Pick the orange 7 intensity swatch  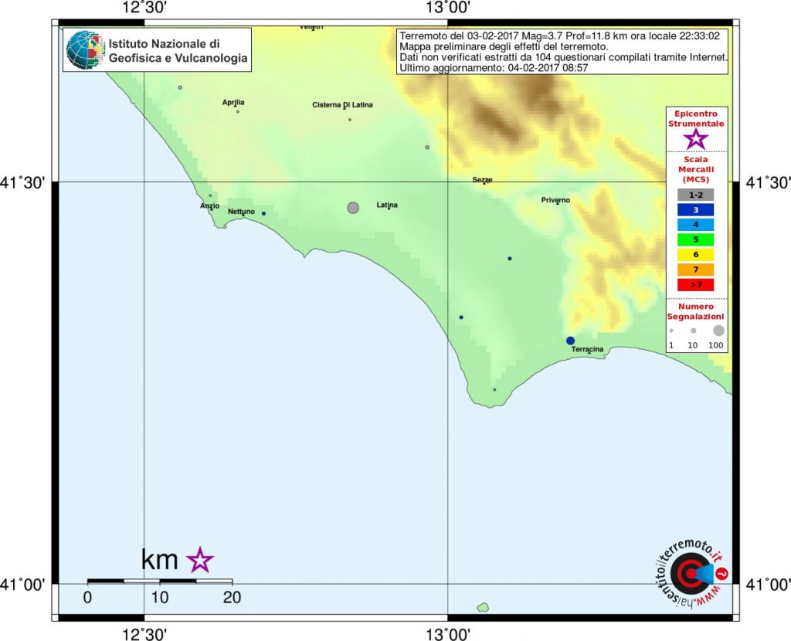pyautogui.click(x=695, y=269)
